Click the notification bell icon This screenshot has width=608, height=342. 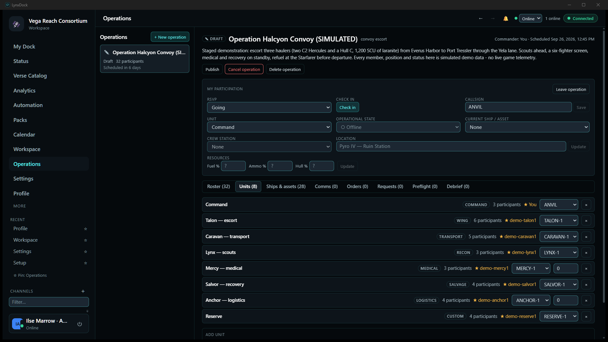pyautogui.click(x=506, y=19)
